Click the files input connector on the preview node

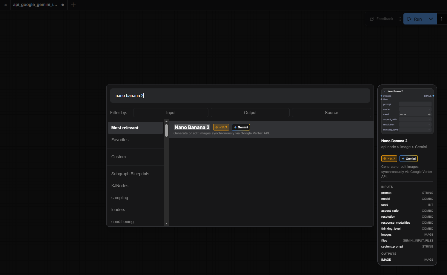tap(381, 99)
